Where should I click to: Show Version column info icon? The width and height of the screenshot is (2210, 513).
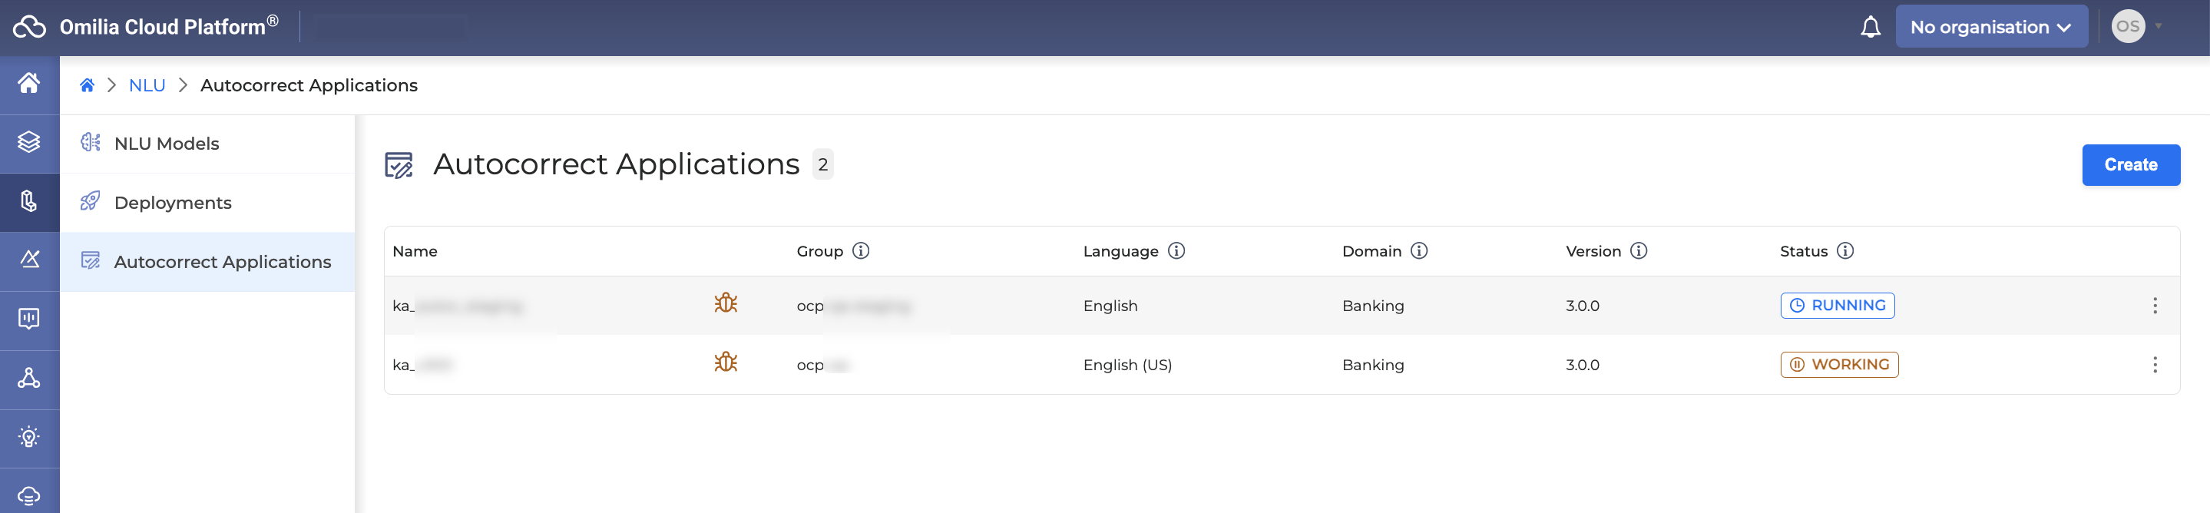tap(1639, 250)
